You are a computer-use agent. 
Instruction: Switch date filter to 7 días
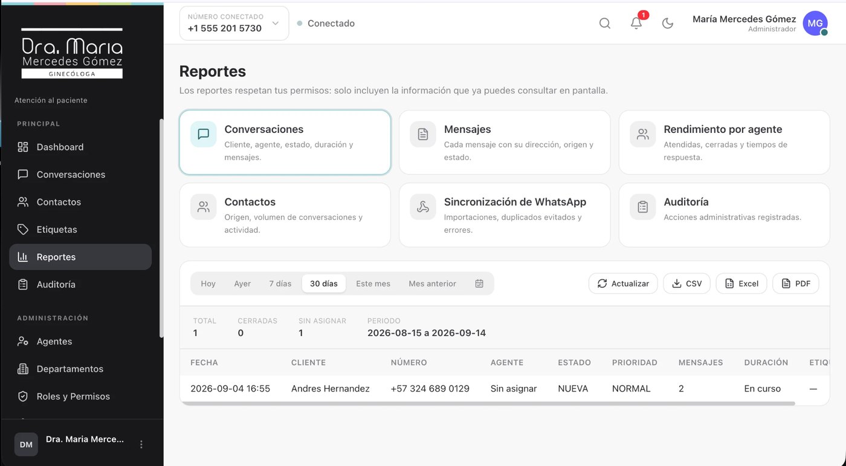click(280, 283)
